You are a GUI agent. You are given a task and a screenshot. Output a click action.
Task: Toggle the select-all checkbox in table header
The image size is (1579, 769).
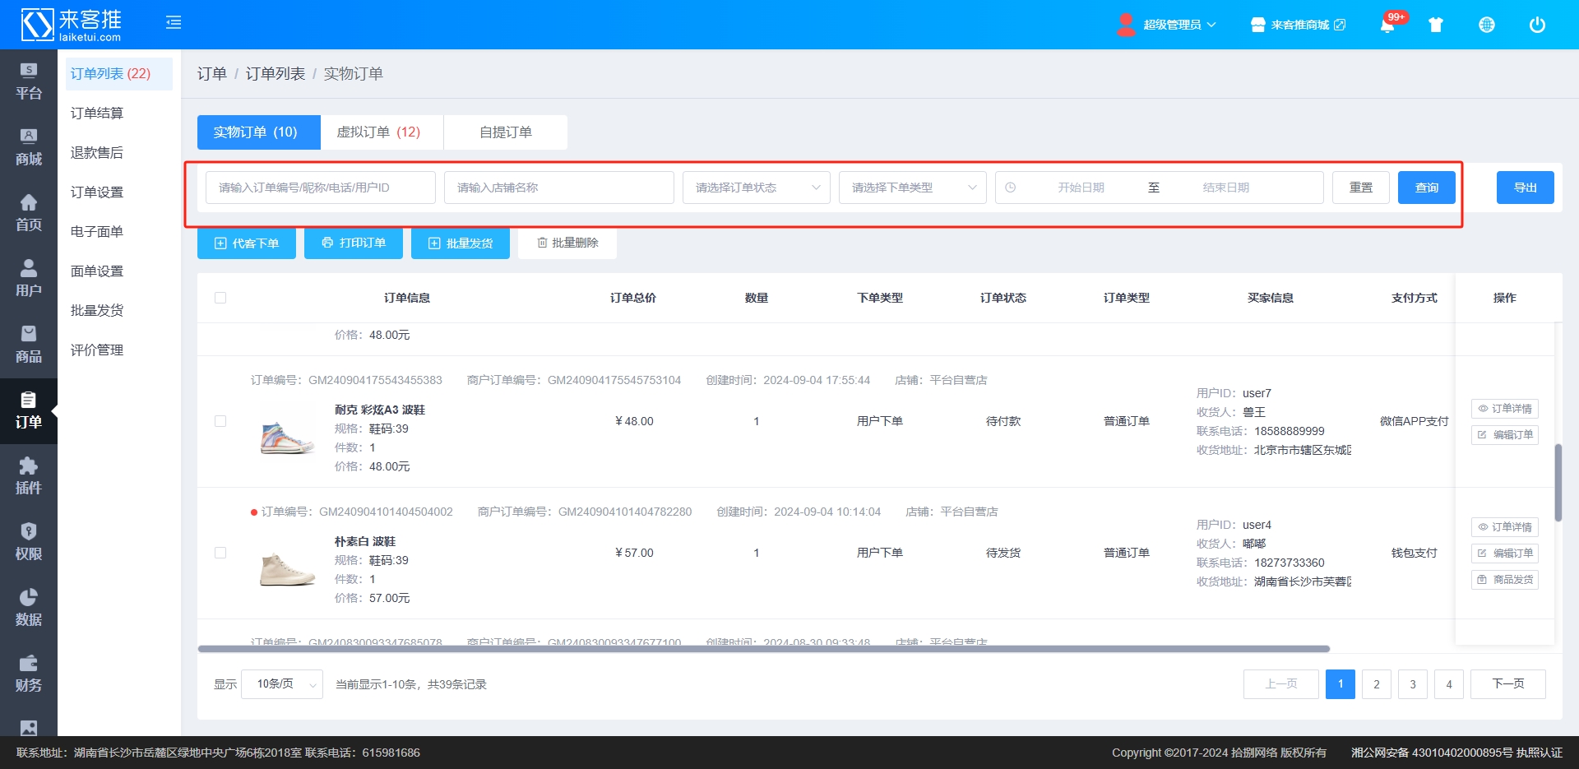pyautogui.click(x=220, y=298)
